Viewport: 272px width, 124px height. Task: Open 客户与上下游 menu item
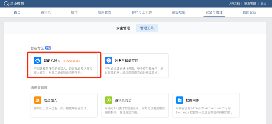coord(142,13)
